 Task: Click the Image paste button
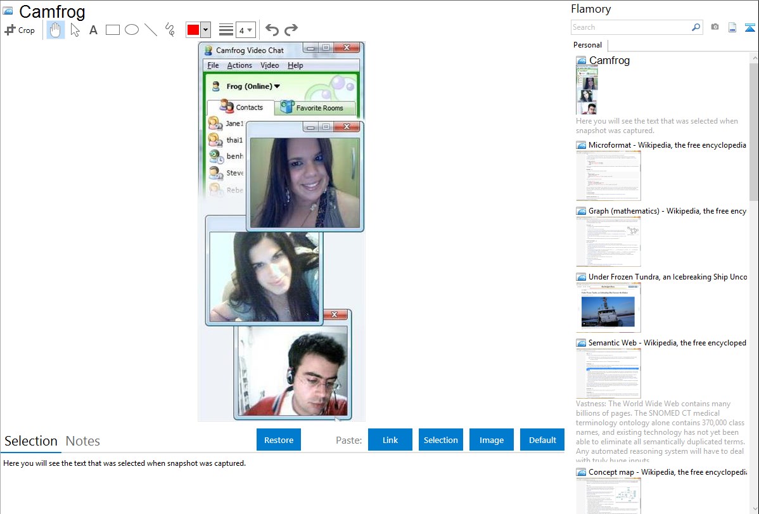(491, 440)
